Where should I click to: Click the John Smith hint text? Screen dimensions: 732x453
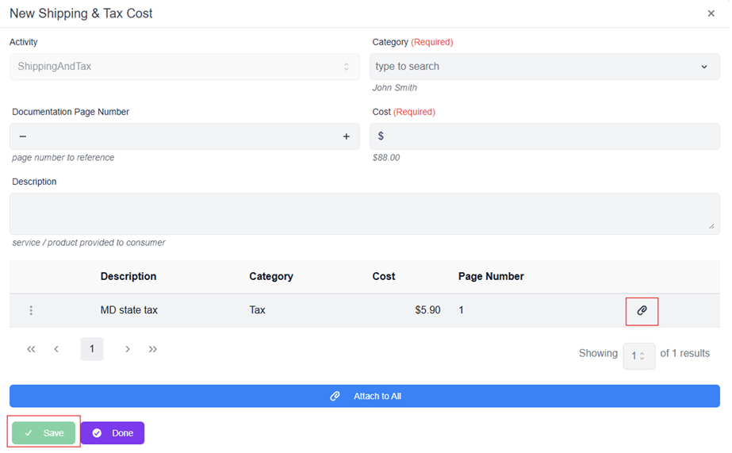tap(394, 88)
